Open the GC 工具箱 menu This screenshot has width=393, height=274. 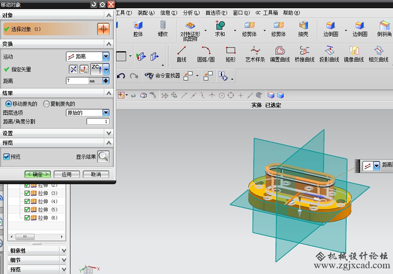coord(267,13)
